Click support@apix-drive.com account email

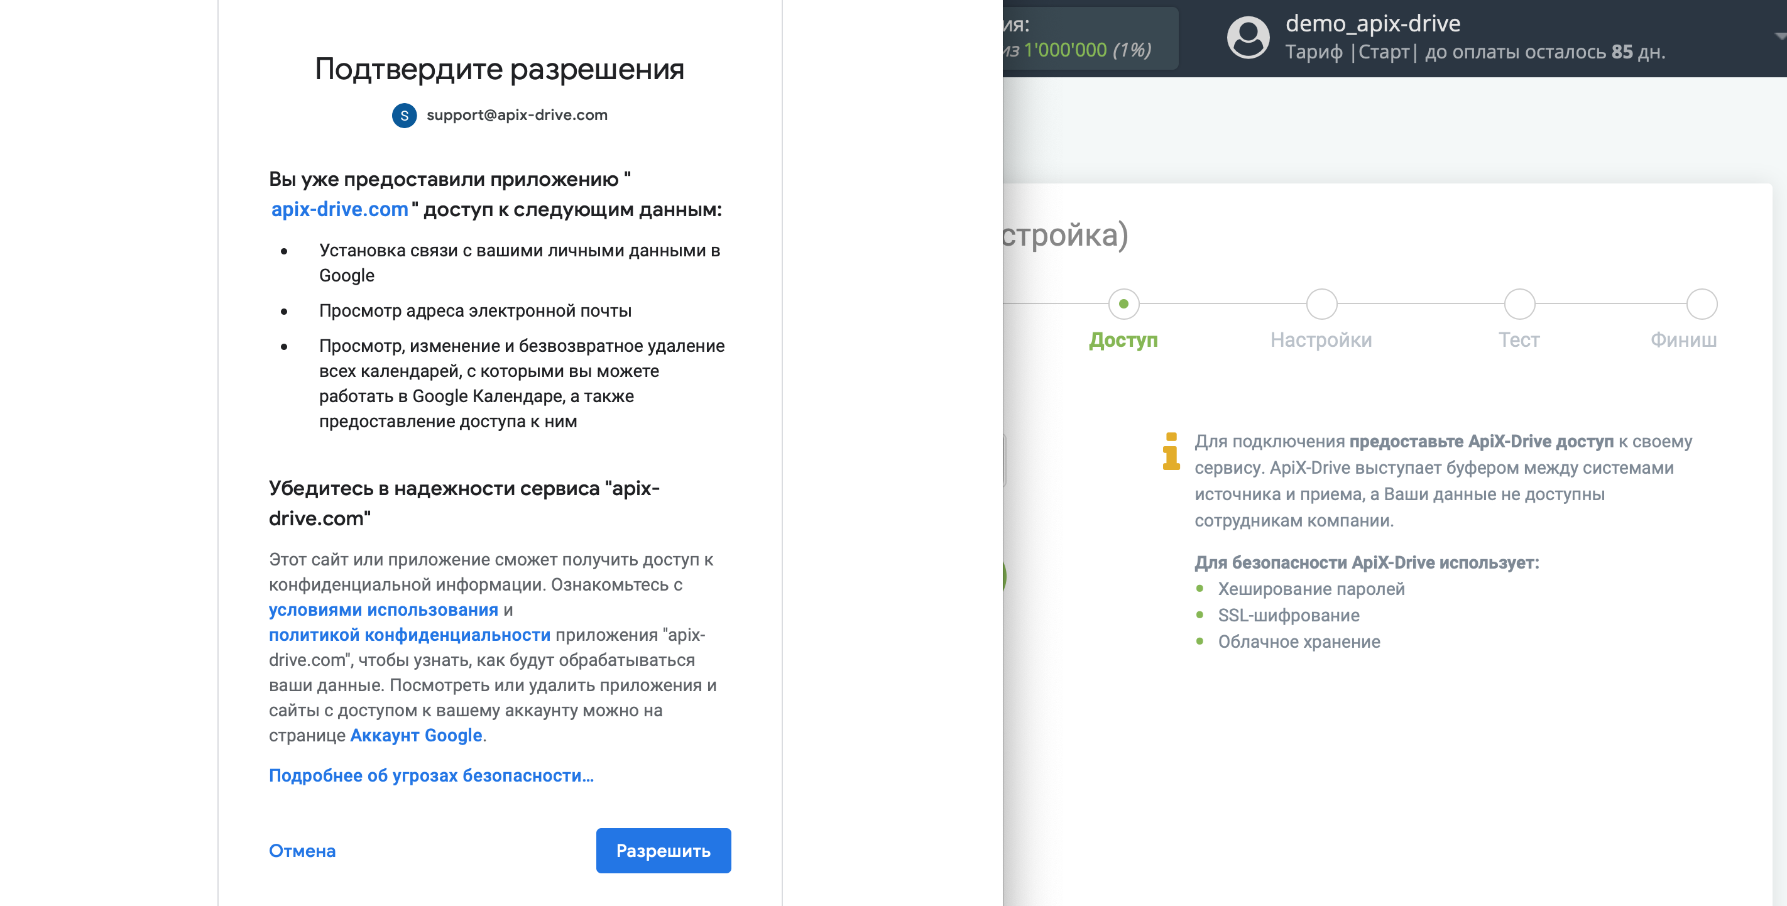pyautogui.click(x=517, y=115)
